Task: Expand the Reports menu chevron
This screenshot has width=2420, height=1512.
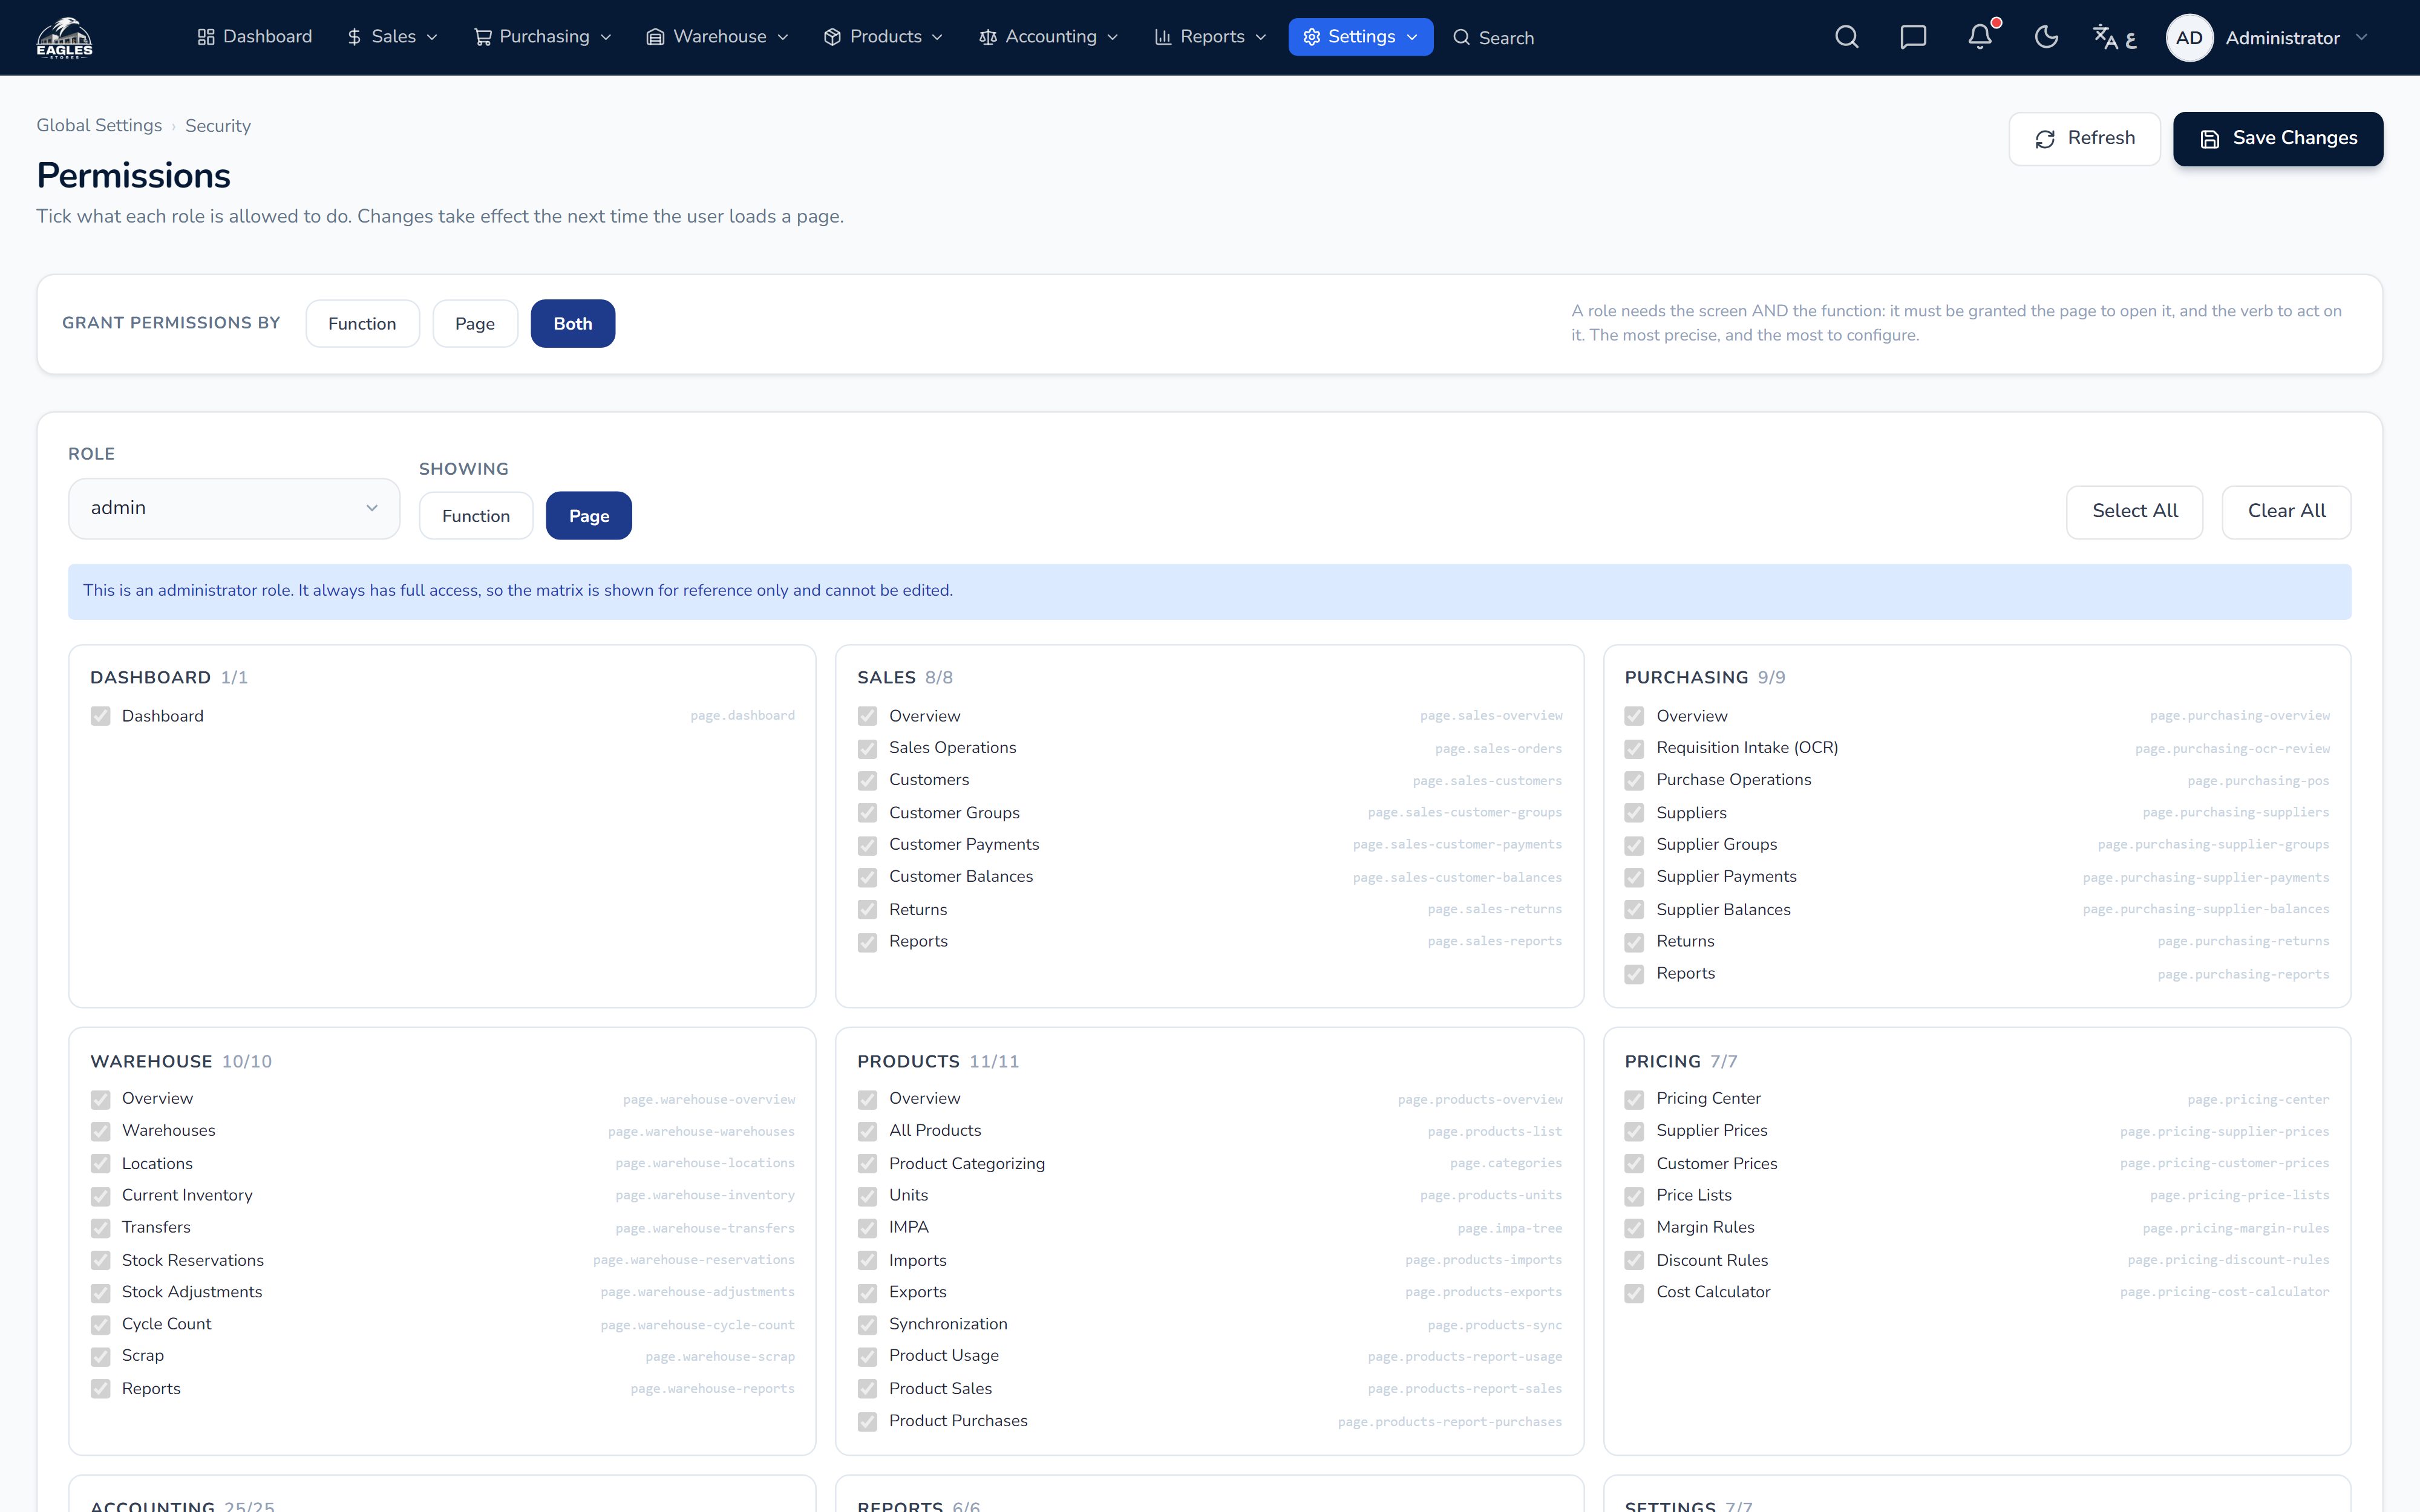Action: click(1261, 37)
